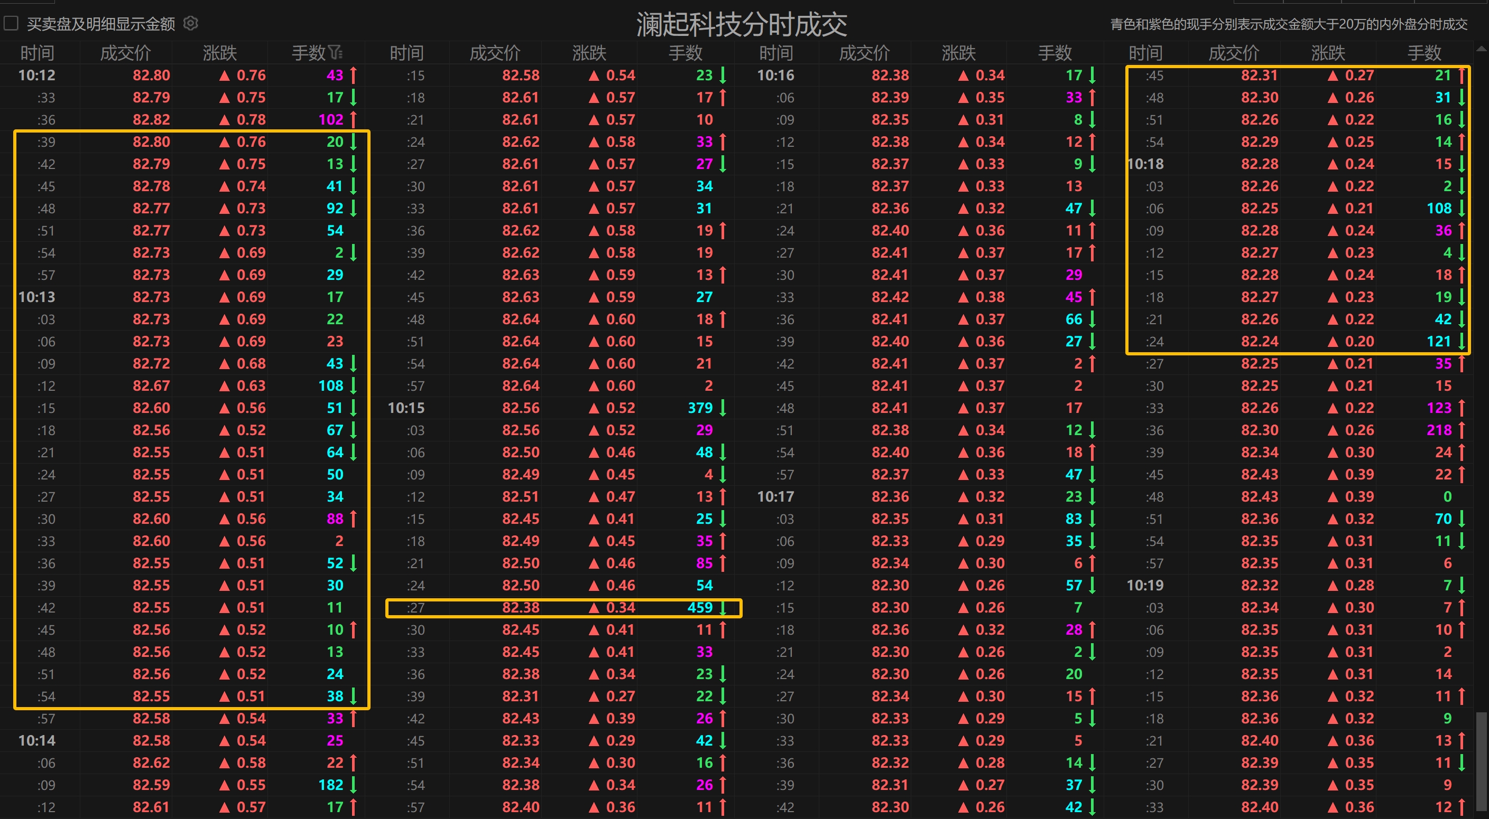Click the 时间 header above the 10:16 row
1489x819 pixels.
click(x=776, y=53)
